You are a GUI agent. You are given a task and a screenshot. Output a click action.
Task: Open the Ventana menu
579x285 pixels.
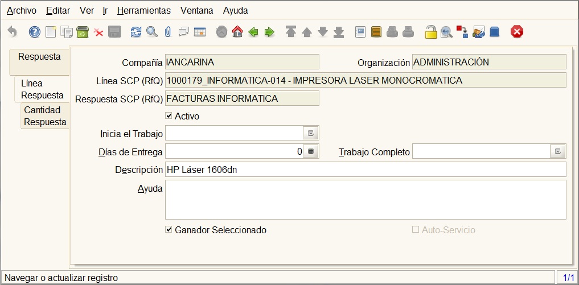pos(197,11)
